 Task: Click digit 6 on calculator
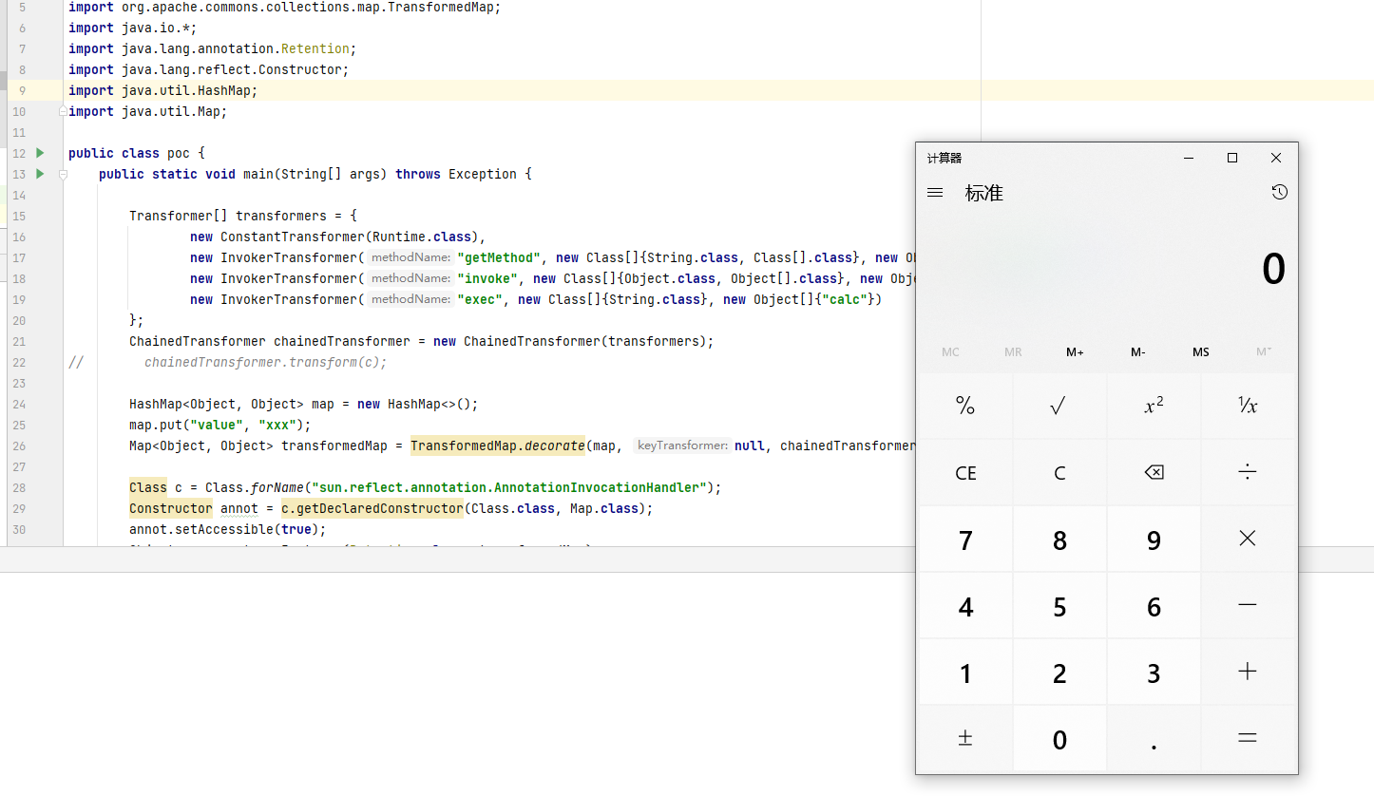coord(1154,605)
